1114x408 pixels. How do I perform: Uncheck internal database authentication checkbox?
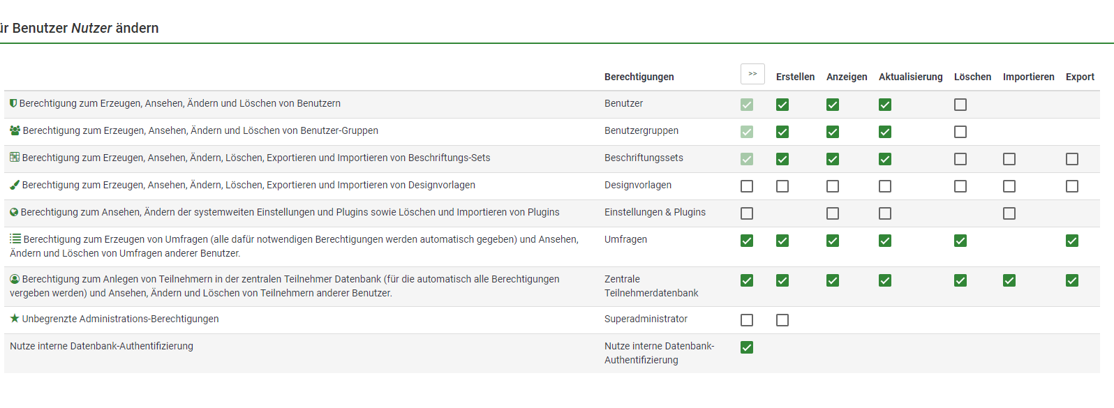point(747,347)
